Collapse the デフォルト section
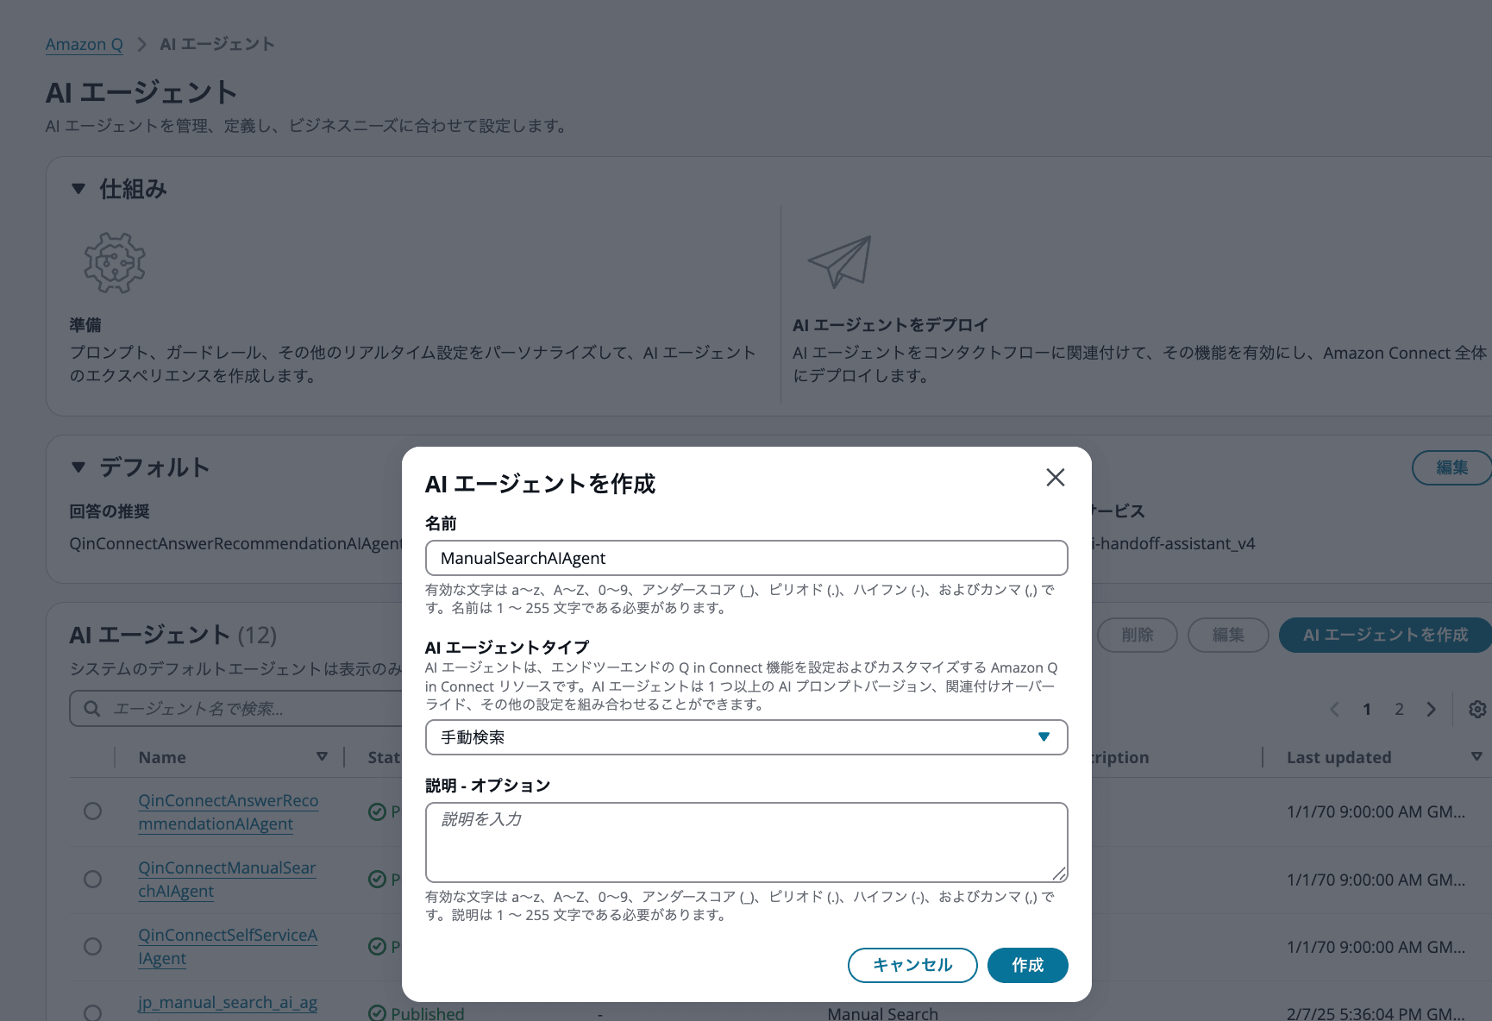This screenshot has height=1021, width=1492. coord(78,467)
